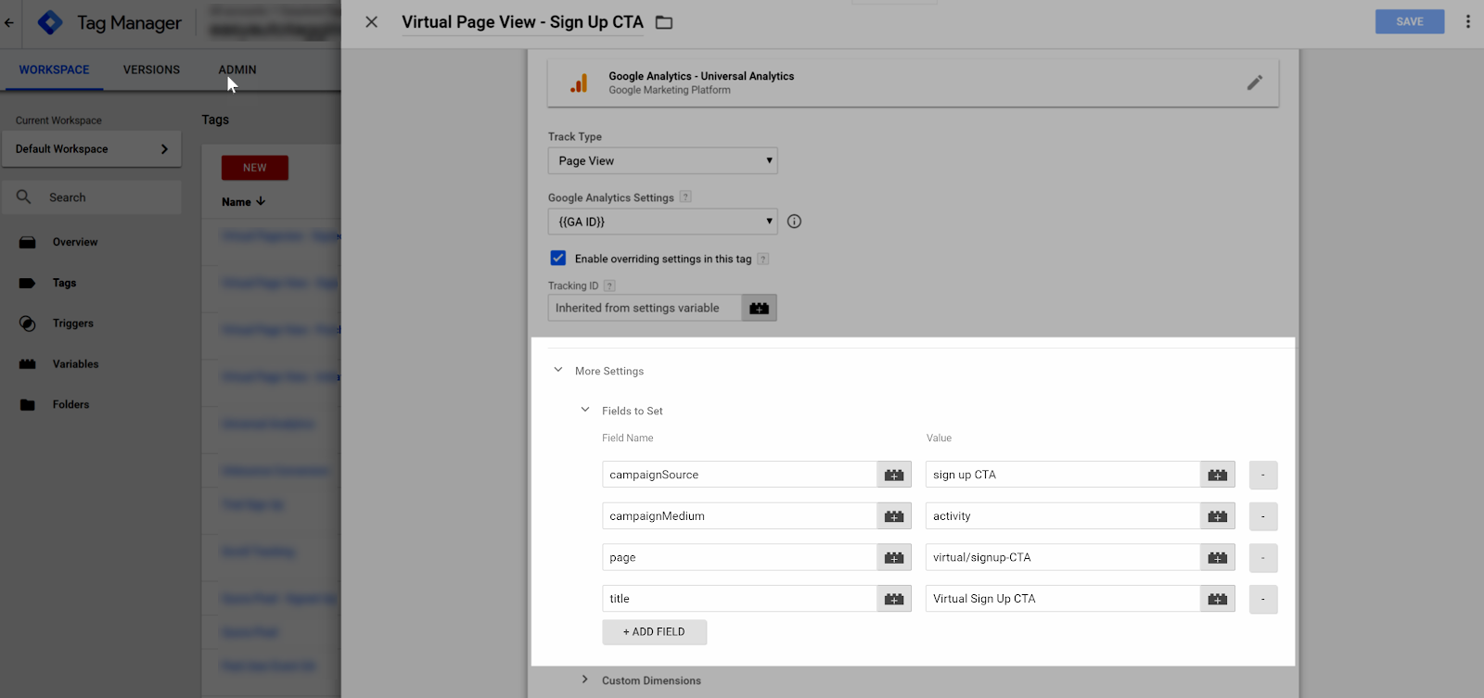This screenshot has height=698, width=1484.
Task: Click help icon beside overriding settings checkbox
Action: pyautogui.click(x=762, y=259)
